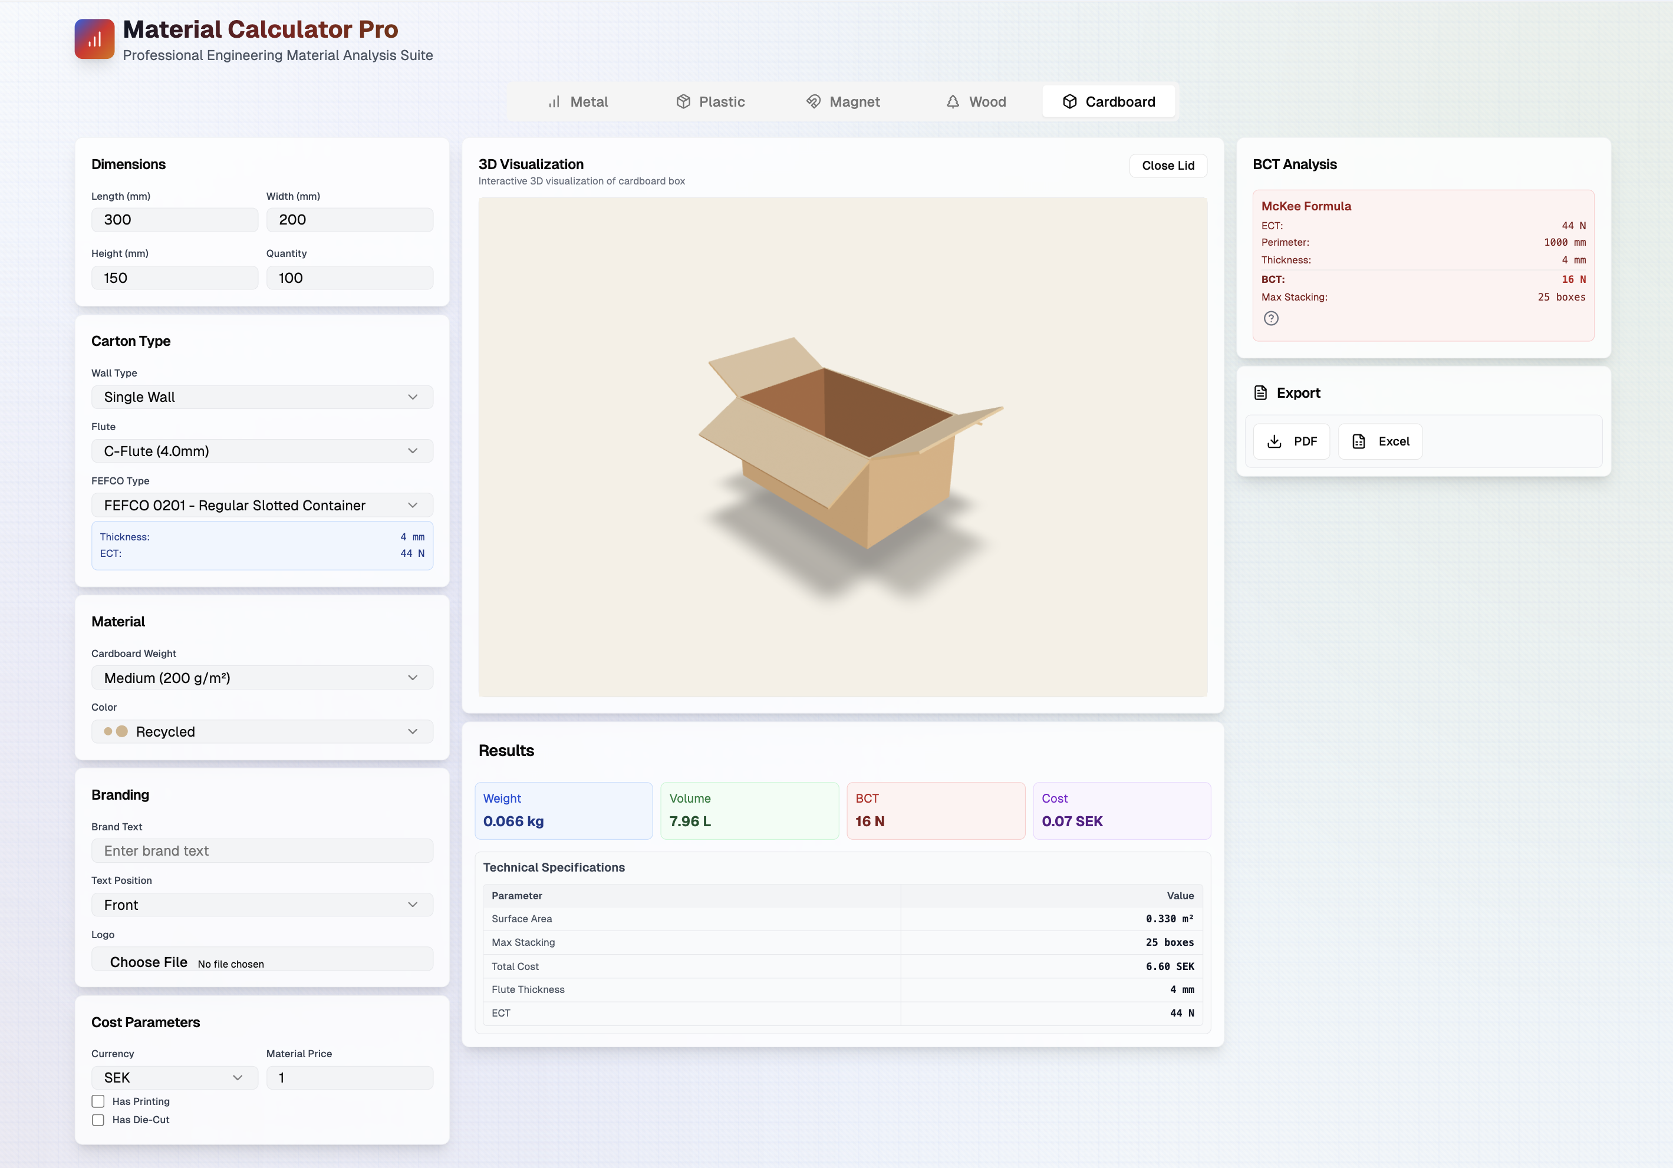Switch to the Plastic tab
The image size is (1673, 1168).
tap(710, 102)
